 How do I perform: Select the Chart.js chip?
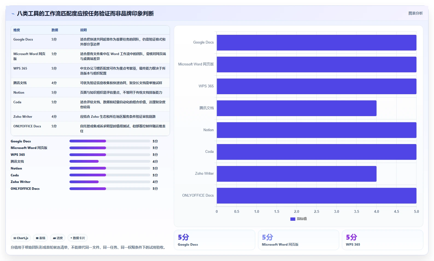(21, 238)
